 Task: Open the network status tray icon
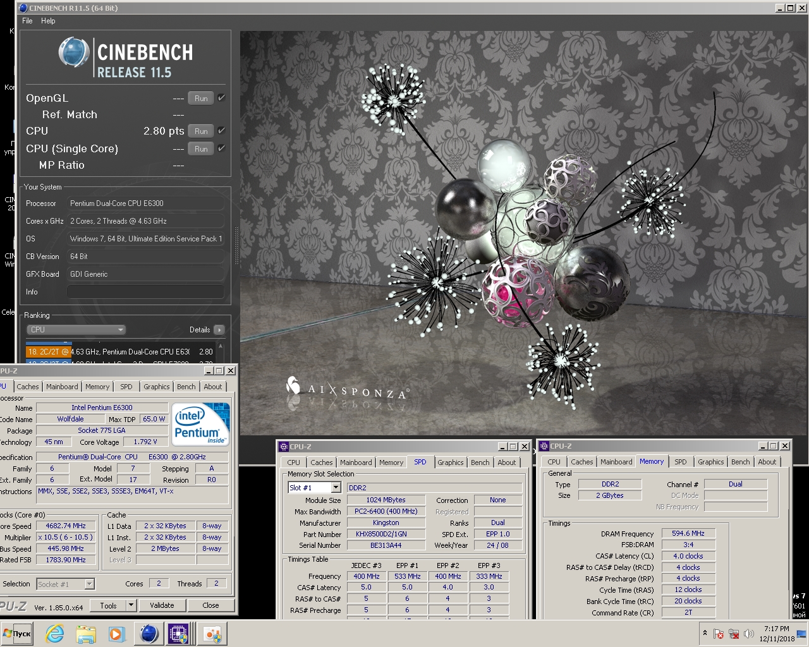[x=734, y=634]
